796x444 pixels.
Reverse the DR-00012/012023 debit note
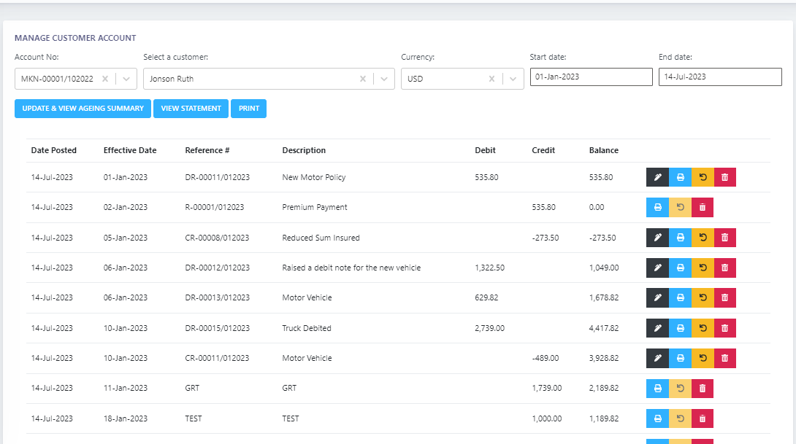click(703, 268)
